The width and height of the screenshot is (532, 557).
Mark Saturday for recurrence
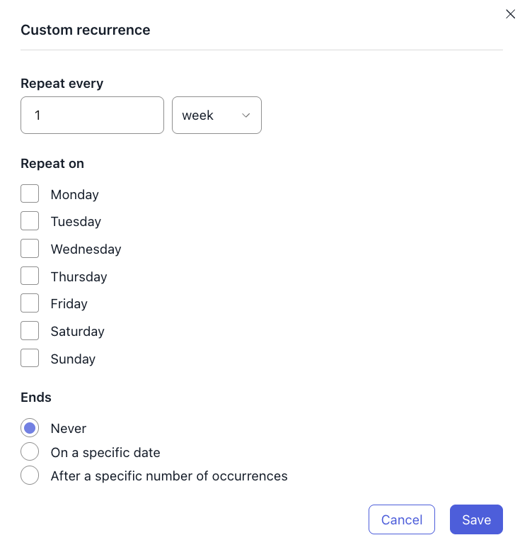pos(30,331)
